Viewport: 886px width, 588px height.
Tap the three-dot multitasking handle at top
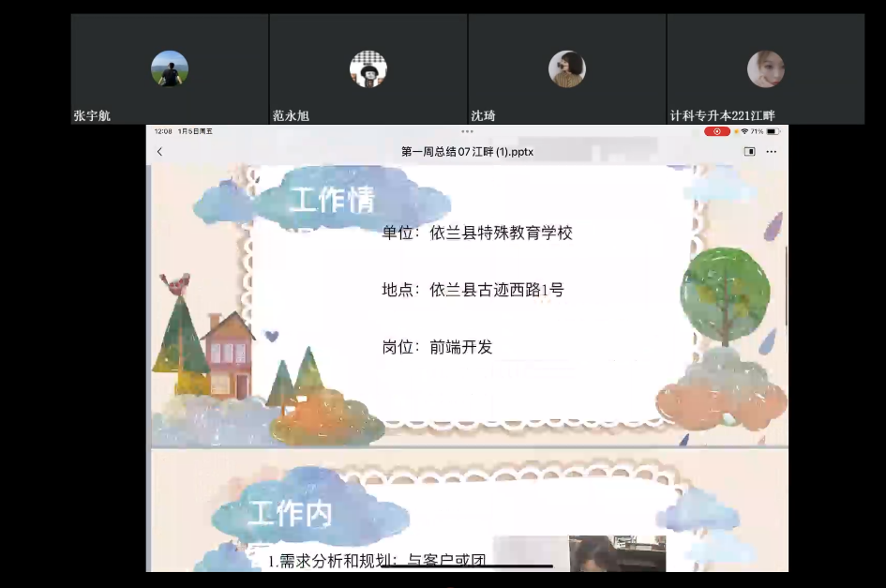467,131
